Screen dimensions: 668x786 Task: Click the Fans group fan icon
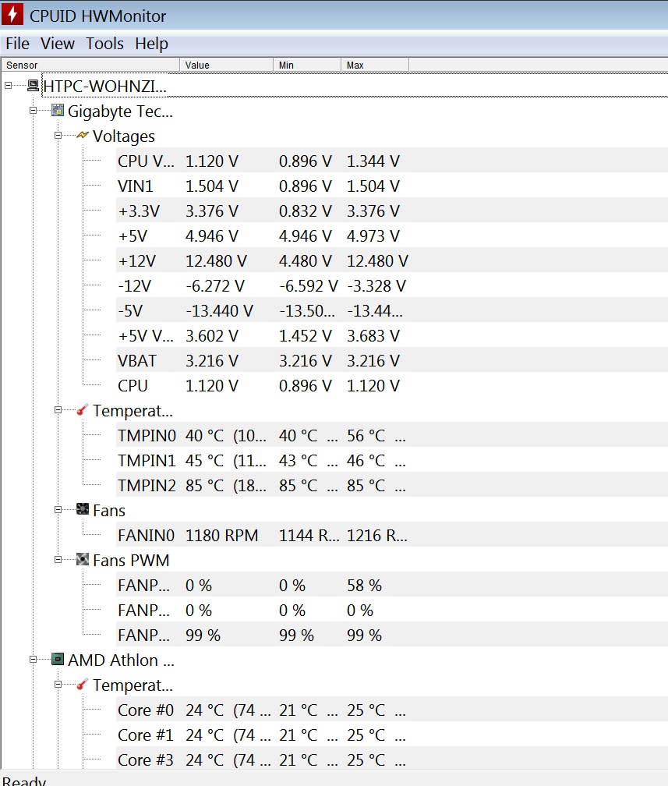(83, 509)
